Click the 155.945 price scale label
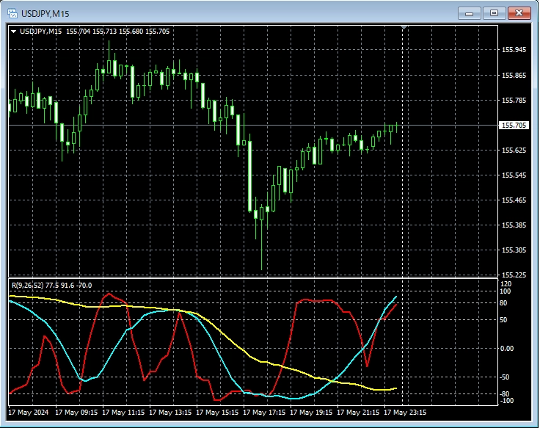 [514, 50]
